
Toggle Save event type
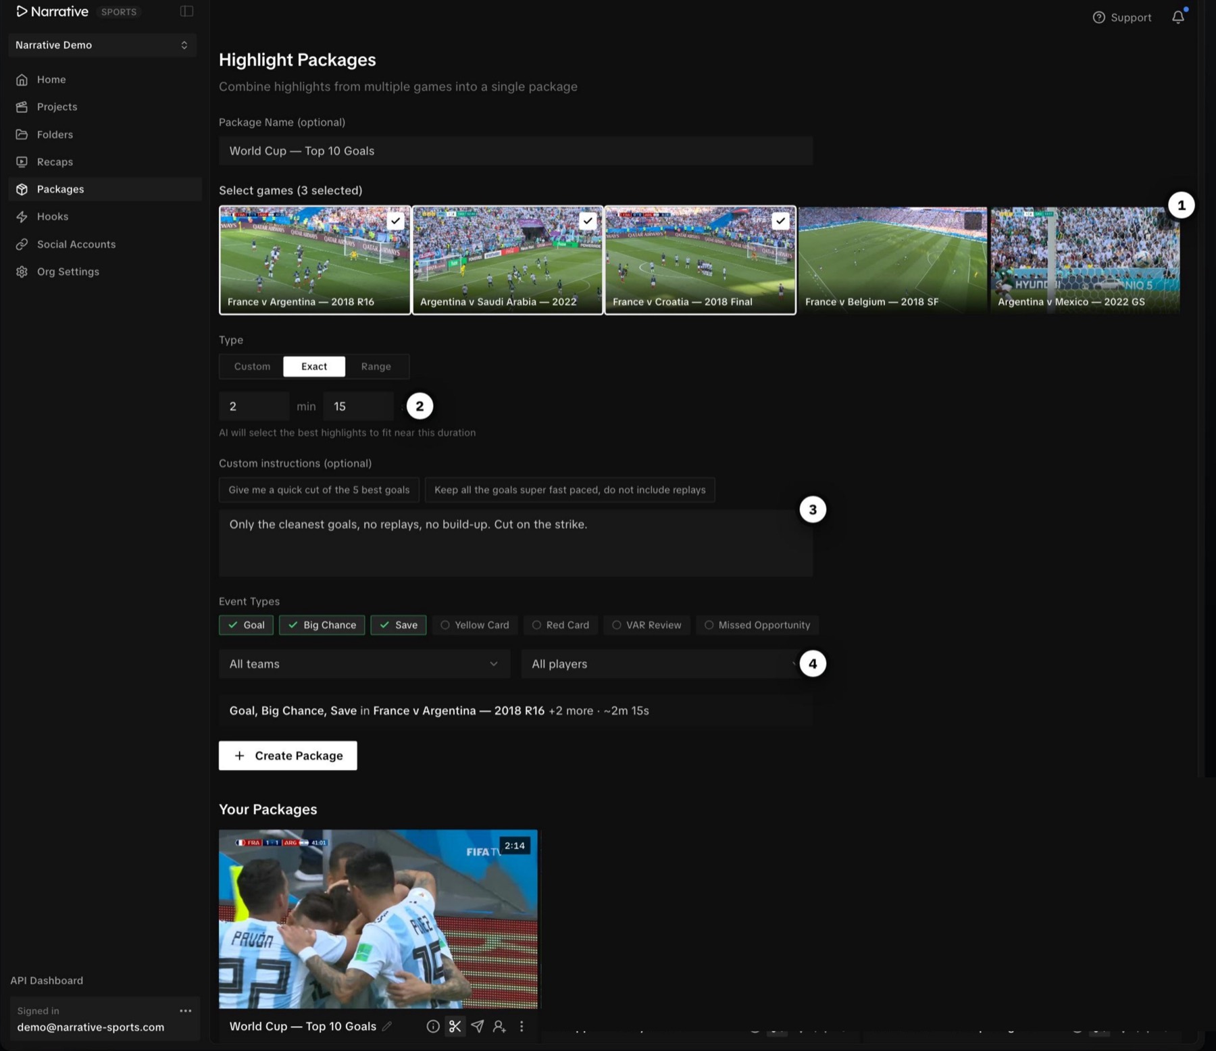[x=399, y=625]
